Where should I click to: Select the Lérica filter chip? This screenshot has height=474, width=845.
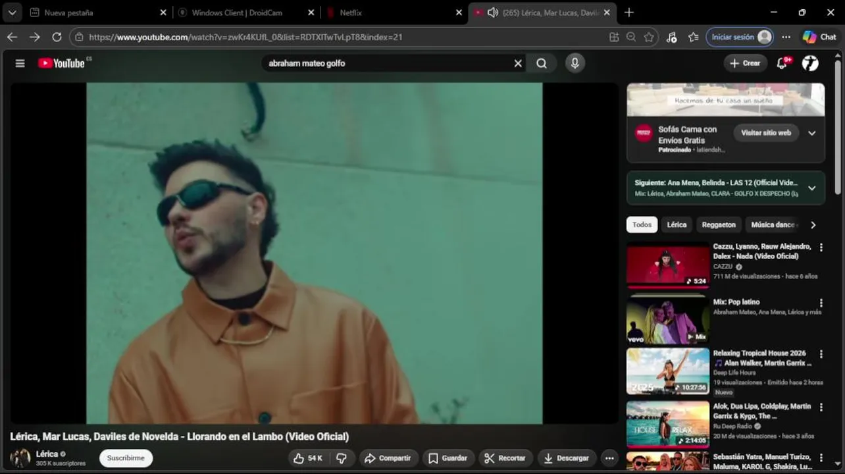677,224
